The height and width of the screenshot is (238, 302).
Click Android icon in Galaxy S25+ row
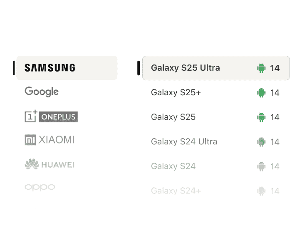pyautogui.click(x=261, y=93)
